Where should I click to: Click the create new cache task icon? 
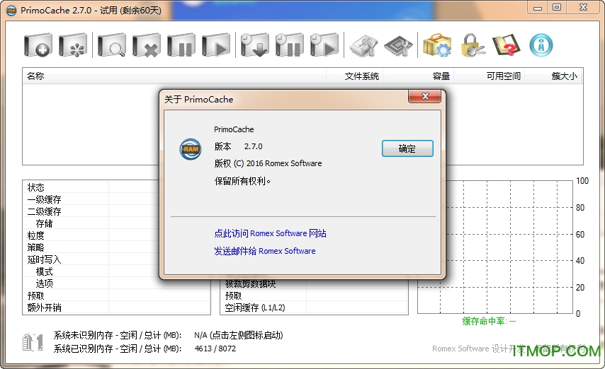pyautogui.click(x=38, y=45)
